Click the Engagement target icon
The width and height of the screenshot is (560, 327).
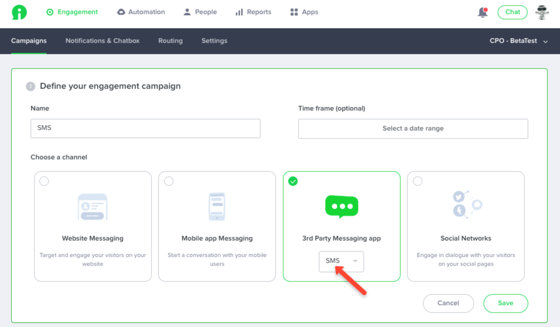tap(50, 12)
